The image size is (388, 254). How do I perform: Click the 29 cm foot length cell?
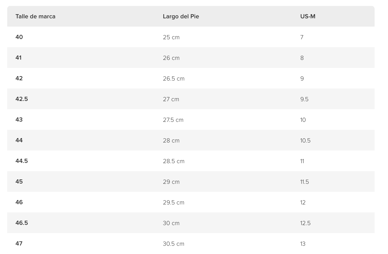coord(171,182)
